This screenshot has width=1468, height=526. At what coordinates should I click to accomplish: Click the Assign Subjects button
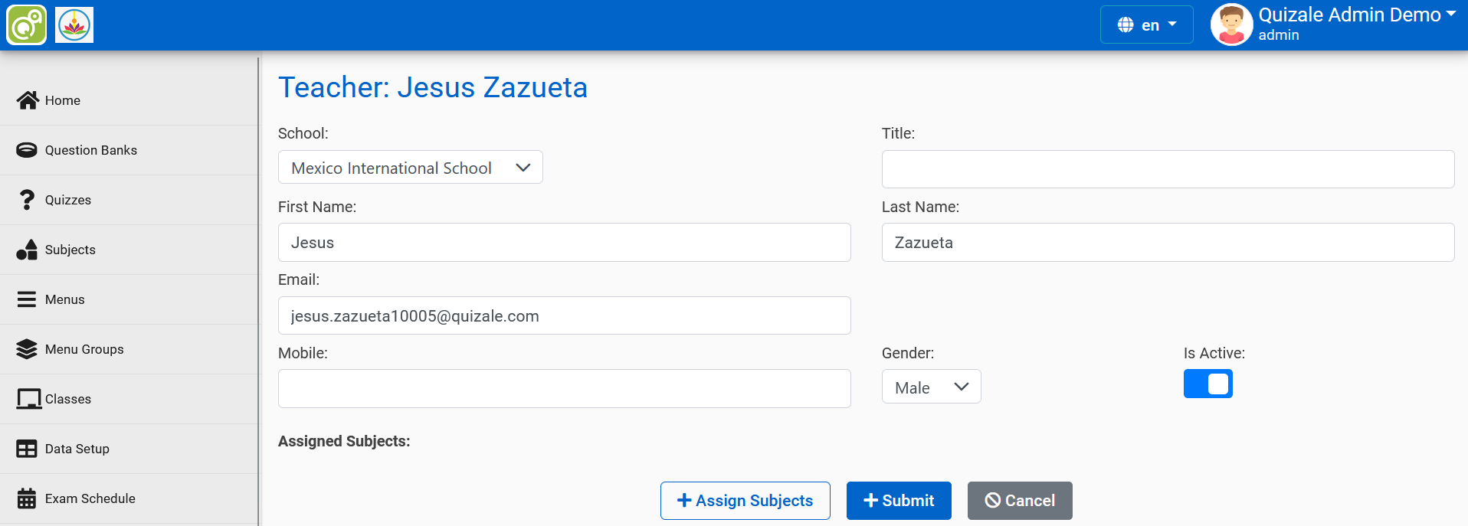click(x=744, y=500)
